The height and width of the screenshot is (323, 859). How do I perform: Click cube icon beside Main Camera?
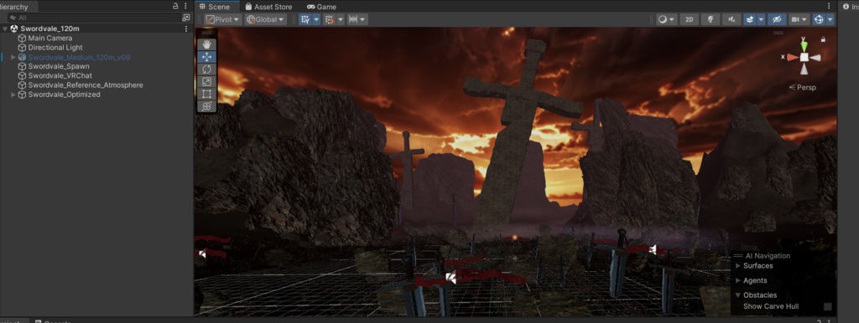pos(22,38)
